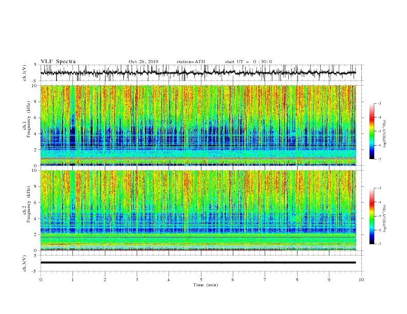
Task: Click the ch.1 spectrogram panel
Action: pyautogui.click(x=198, y=125)
